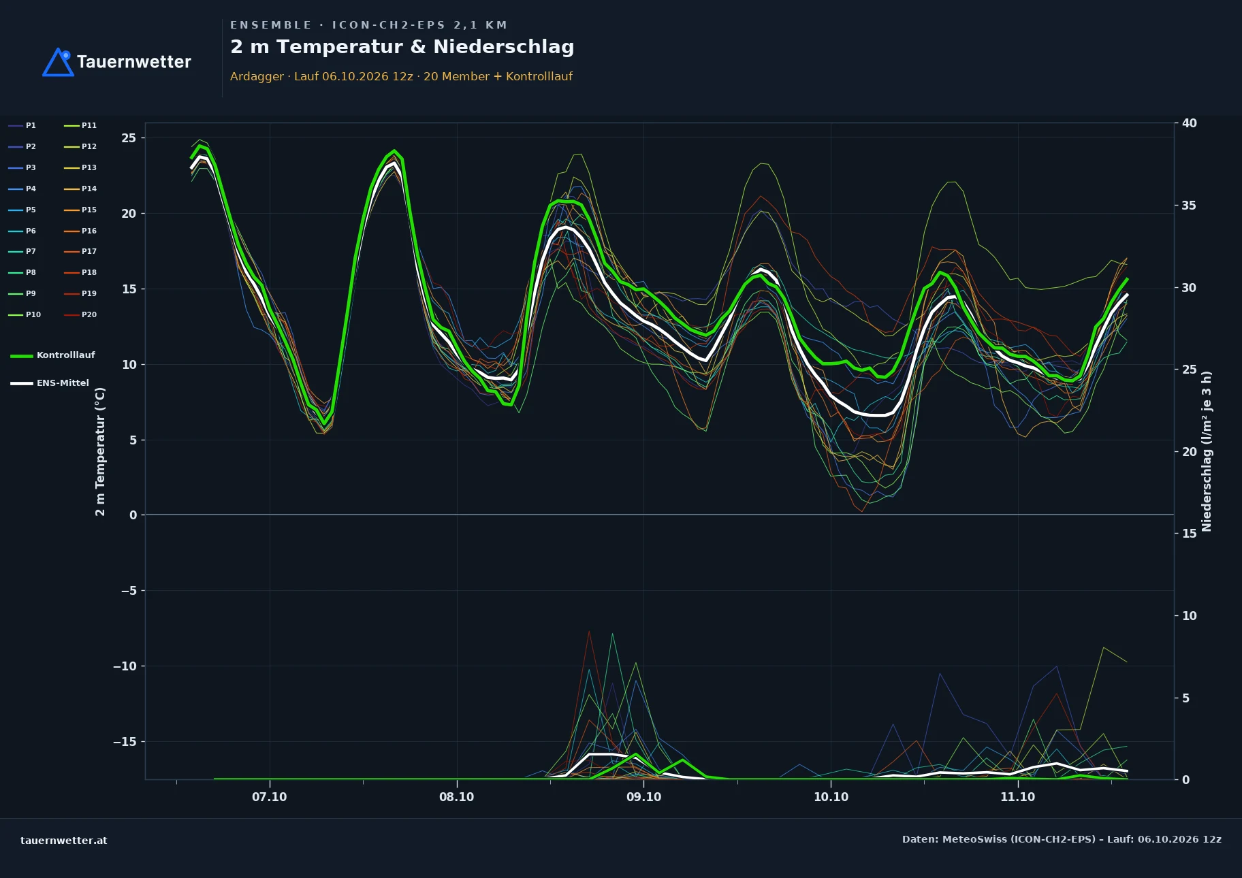Click the 10.10 date axis label
The height and width of the screenshot is (878, 1242).
tap(831, 797)
